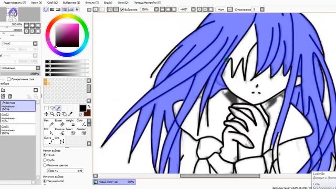Zoom out using toolbar minus button
The height and width of the screenshot is (189, 336).
162,9
